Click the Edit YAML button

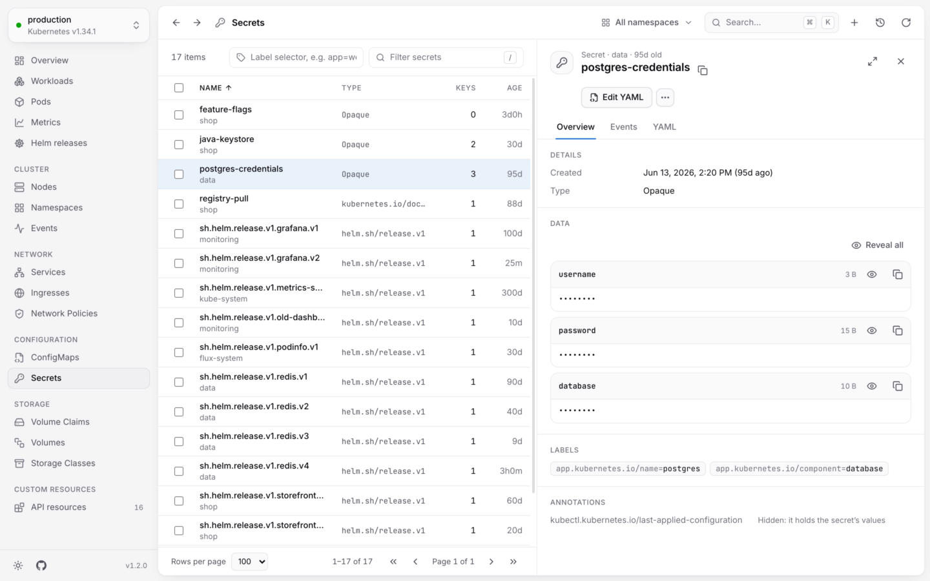[617, 97]
